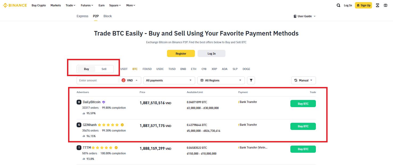The width and height of the screenshot is (393, 166).
Task: Open Markets in the top menu
Action: pos(56,5)
